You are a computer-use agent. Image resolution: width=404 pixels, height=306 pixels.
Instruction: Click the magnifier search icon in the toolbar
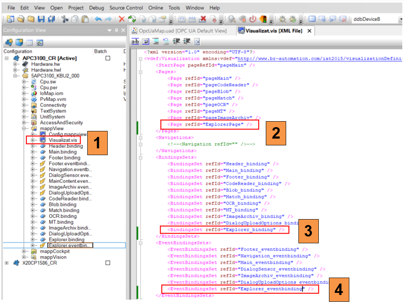pos(232,19)
